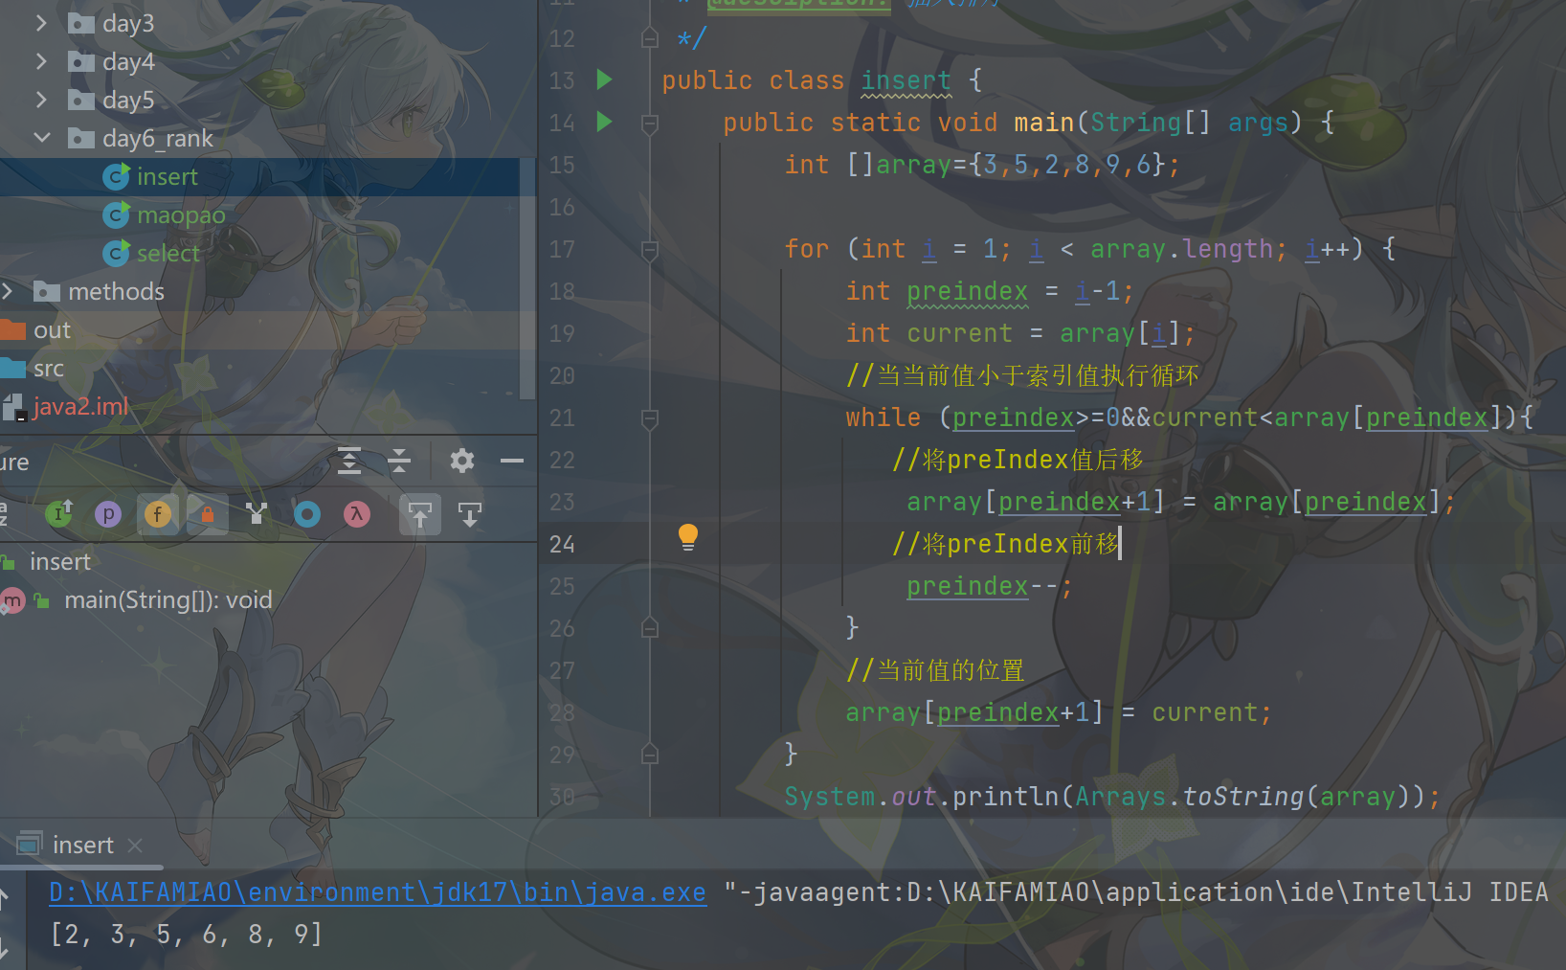The height and width of the screenshot is (970, 1566).
Task: Fold the for loop at line 17
Action: (x=650, y=249)
